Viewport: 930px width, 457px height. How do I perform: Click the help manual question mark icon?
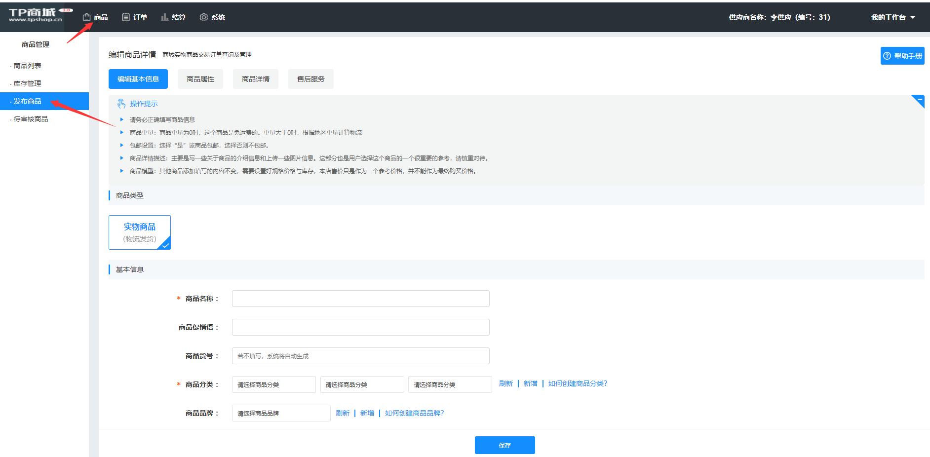[x=887, y=56]
